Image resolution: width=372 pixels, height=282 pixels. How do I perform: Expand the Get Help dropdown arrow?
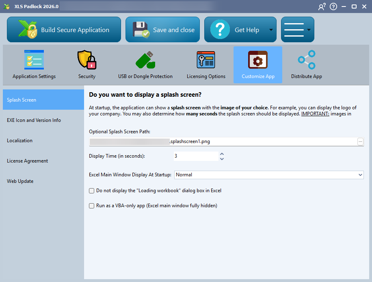pyautogui.click(x=271, y=30)
